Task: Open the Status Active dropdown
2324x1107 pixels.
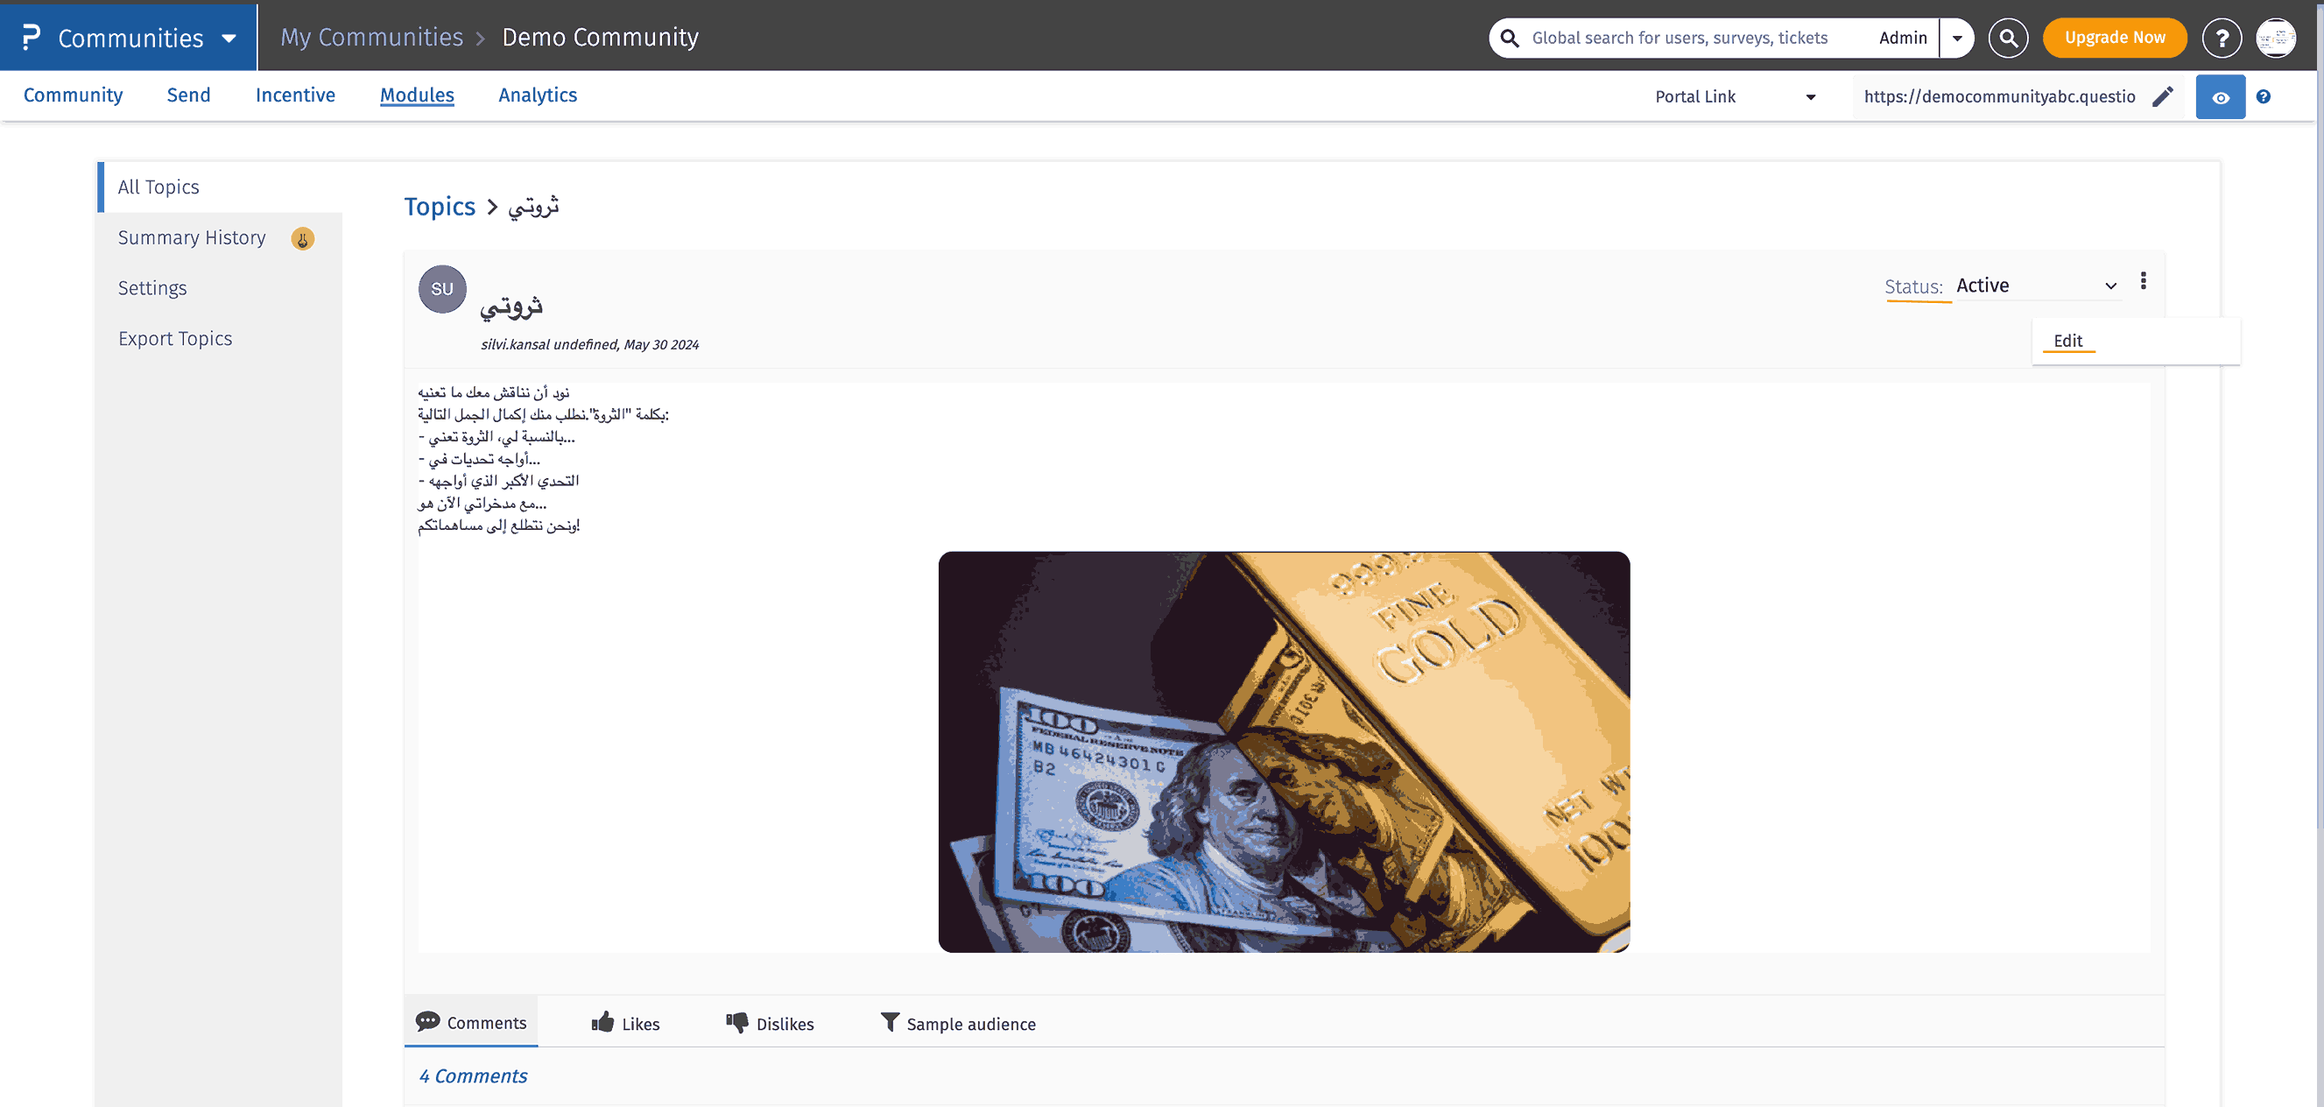Action: [x=2036, y=286]
